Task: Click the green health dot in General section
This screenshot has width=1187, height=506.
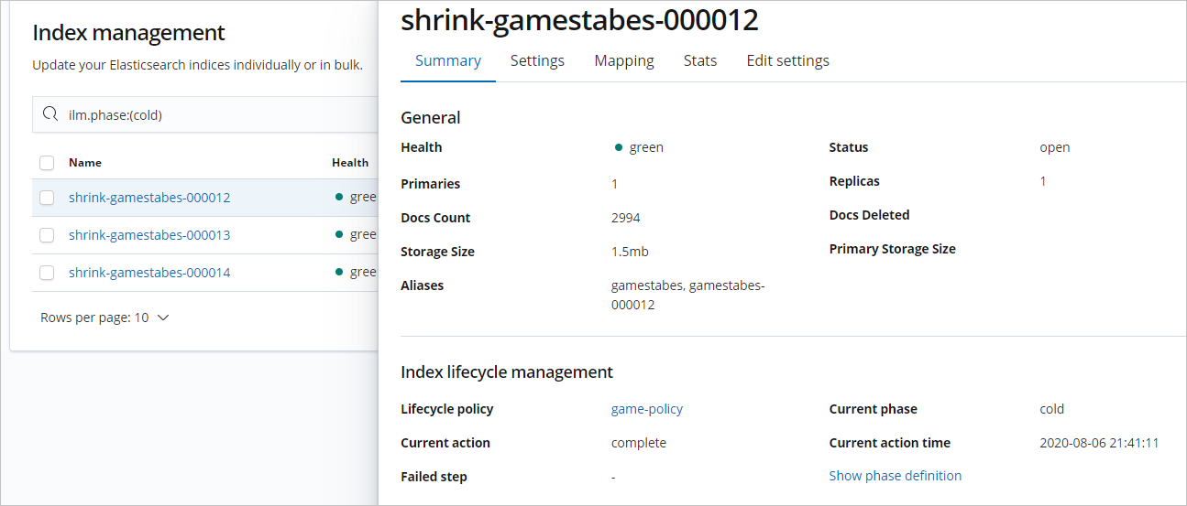Action: coord(619,147)
